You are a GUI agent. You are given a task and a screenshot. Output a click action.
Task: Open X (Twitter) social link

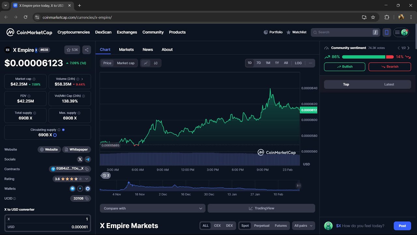click(80, 159)
